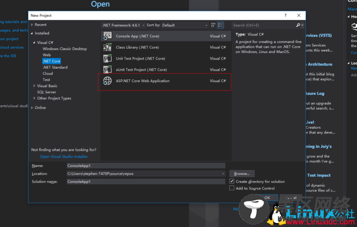
Task: Select the Web category under Visual C#
Action: [47, 55]
